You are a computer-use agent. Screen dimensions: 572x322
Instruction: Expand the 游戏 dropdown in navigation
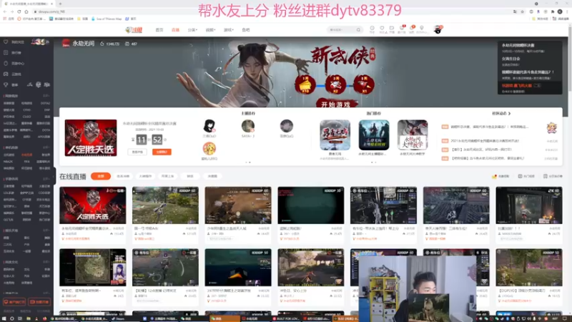coord(228,30)
